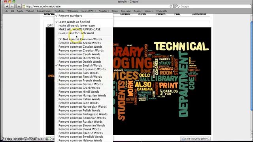Open the Wordle News page
This screenshot has height=142, width=253.
coord(142,14)
